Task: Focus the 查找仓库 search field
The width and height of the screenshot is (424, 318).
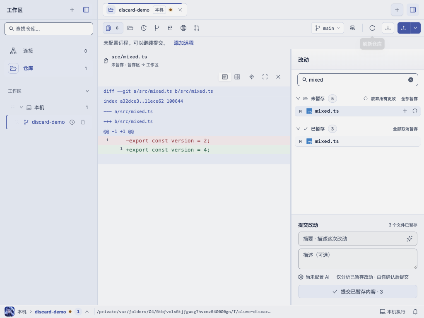Action: 49,29
